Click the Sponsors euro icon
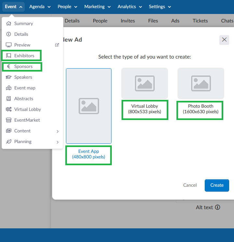Screen dimensions: 234x242 point(9,66)
